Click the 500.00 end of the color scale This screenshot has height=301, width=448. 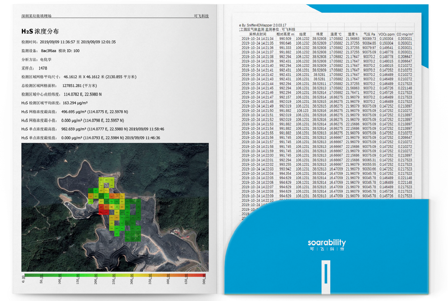(204, 279)
